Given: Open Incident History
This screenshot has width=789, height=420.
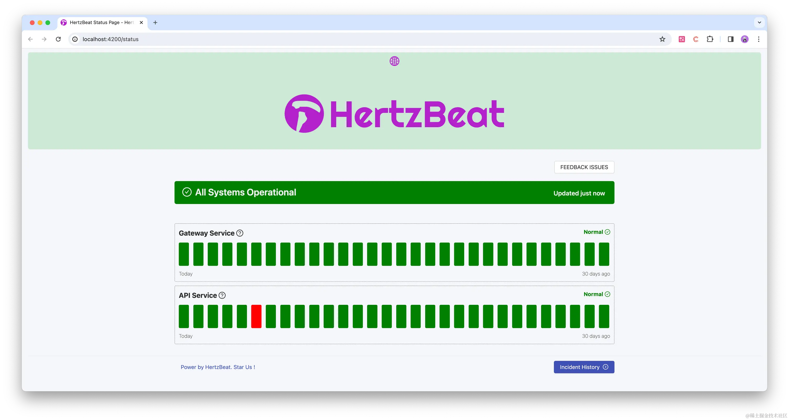Looking at the screenshot, I should [584, 367].
